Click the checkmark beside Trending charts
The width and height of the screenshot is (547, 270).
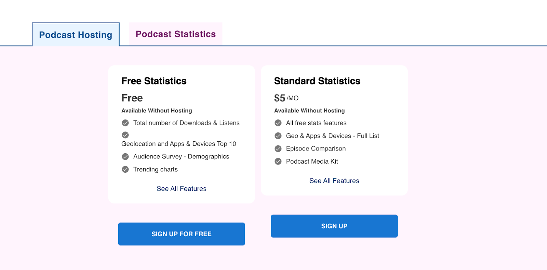click(x=125, y=169)
